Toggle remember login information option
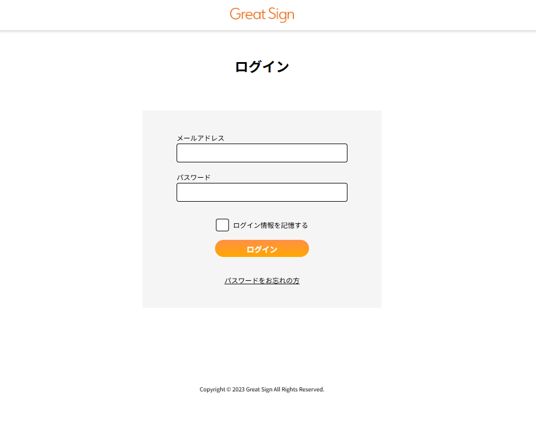Screen dimensions: 536x425 click(x=222, y=224)
